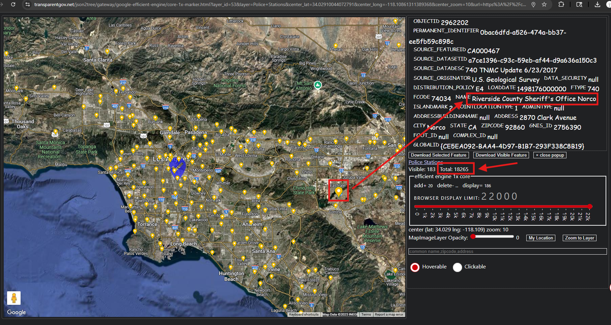The height and width of the screenshot is (325, 611).
Task: Click the marker above Corona label
Action: click(336, 206)
